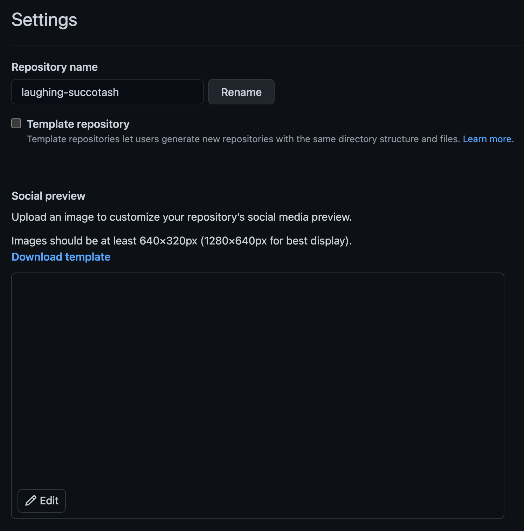Viewport: 524px width, 531px height.
Task: Click the 'Upload an image' instruction text
Action: coord(181,217)
